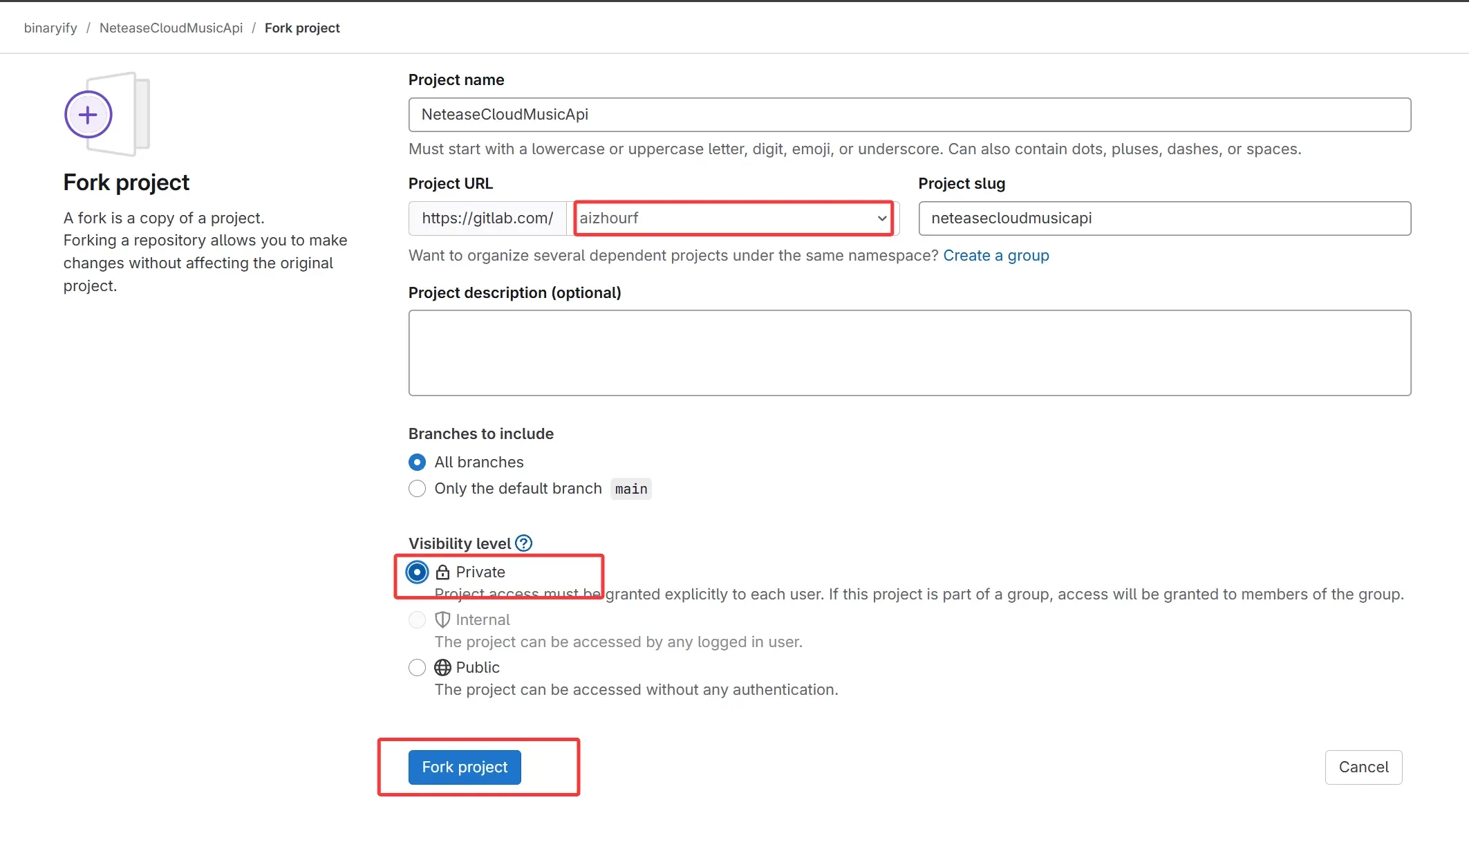
Task: Click the shield icon beside Internal
Action: (x=442, y=619)
